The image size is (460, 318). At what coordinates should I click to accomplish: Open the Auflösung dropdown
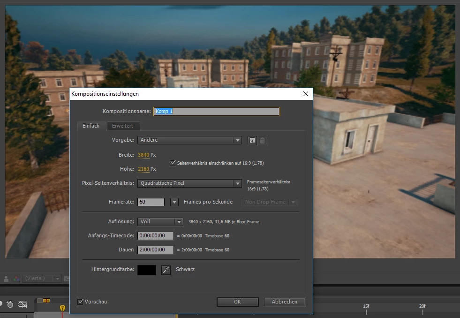pos(160,222)
